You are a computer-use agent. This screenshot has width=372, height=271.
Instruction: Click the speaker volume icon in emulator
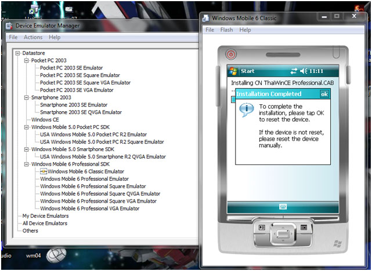[304, 71]
